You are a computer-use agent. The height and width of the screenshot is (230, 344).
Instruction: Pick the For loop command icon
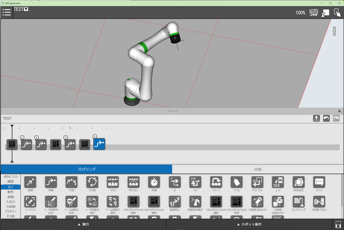click(x=195, y=182)
